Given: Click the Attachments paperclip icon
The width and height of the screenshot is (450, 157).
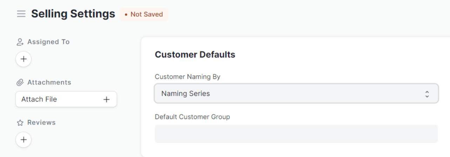Looking at the screenshot, I should pos(19,82).
